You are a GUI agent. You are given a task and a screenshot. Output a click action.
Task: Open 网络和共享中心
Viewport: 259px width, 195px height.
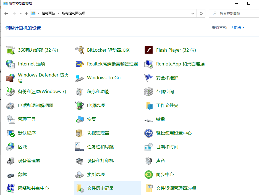pyautogui.click(x=34, y=188)
